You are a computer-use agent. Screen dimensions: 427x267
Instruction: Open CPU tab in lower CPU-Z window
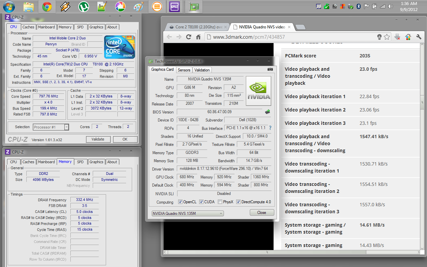pos(13,162)
